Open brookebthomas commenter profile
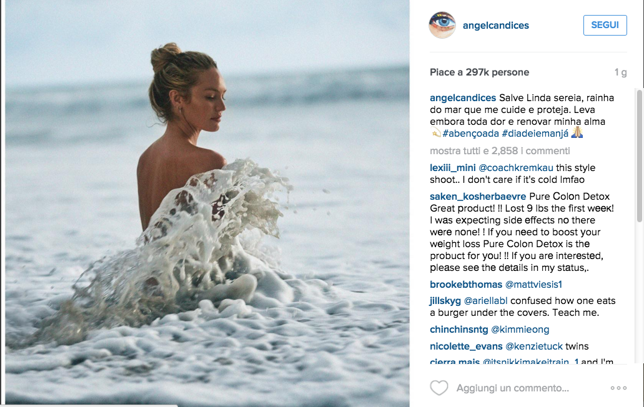Screen dimensions: 644x407 pos(466,284)
